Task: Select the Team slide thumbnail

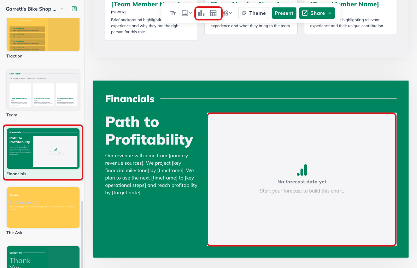Action: click(43, 90)
